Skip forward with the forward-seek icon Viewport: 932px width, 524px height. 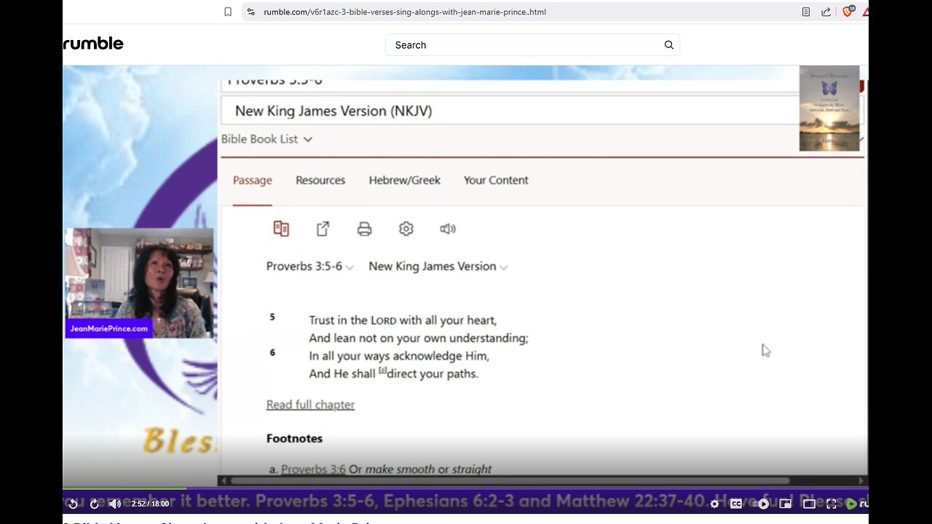point(94,504)
